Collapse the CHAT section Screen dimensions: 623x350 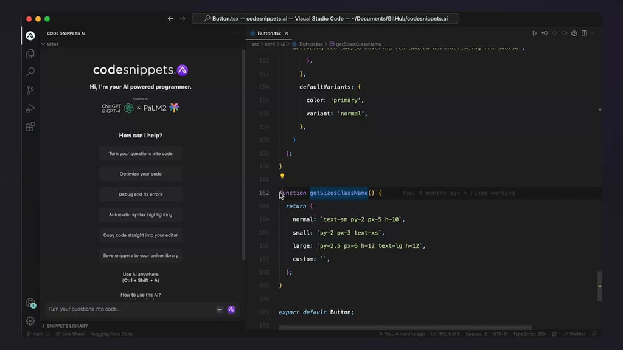(43, 44)
